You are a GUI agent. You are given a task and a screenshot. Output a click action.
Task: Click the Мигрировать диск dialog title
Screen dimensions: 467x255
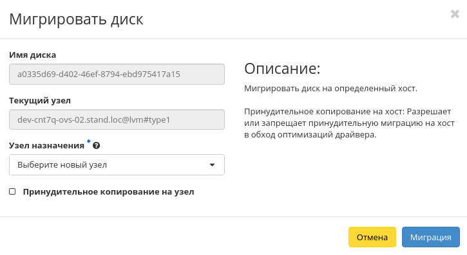(76, 19)
